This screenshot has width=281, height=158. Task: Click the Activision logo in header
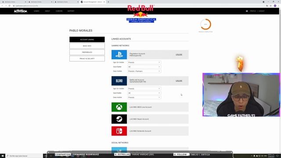click(x=21, y=11)
